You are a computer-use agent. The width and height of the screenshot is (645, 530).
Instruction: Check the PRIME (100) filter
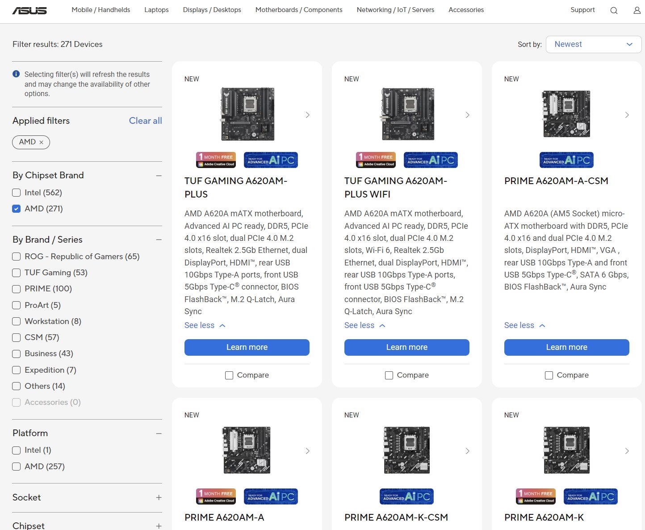pos(17,289)
